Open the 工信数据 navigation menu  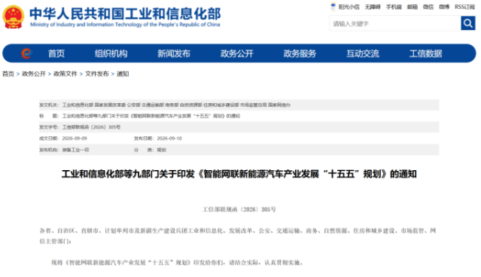(426, 53)
